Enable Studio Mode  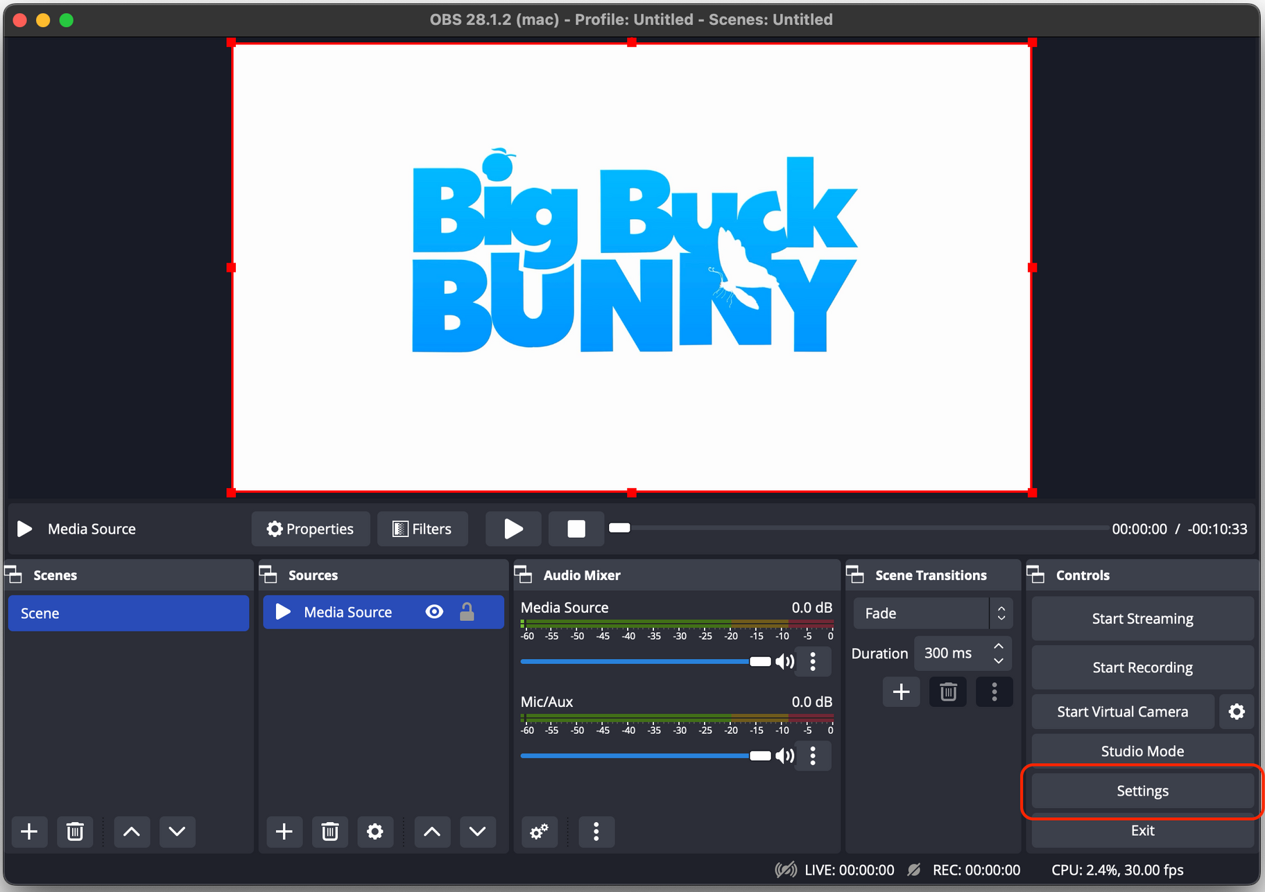click(x=1142, y=750)
